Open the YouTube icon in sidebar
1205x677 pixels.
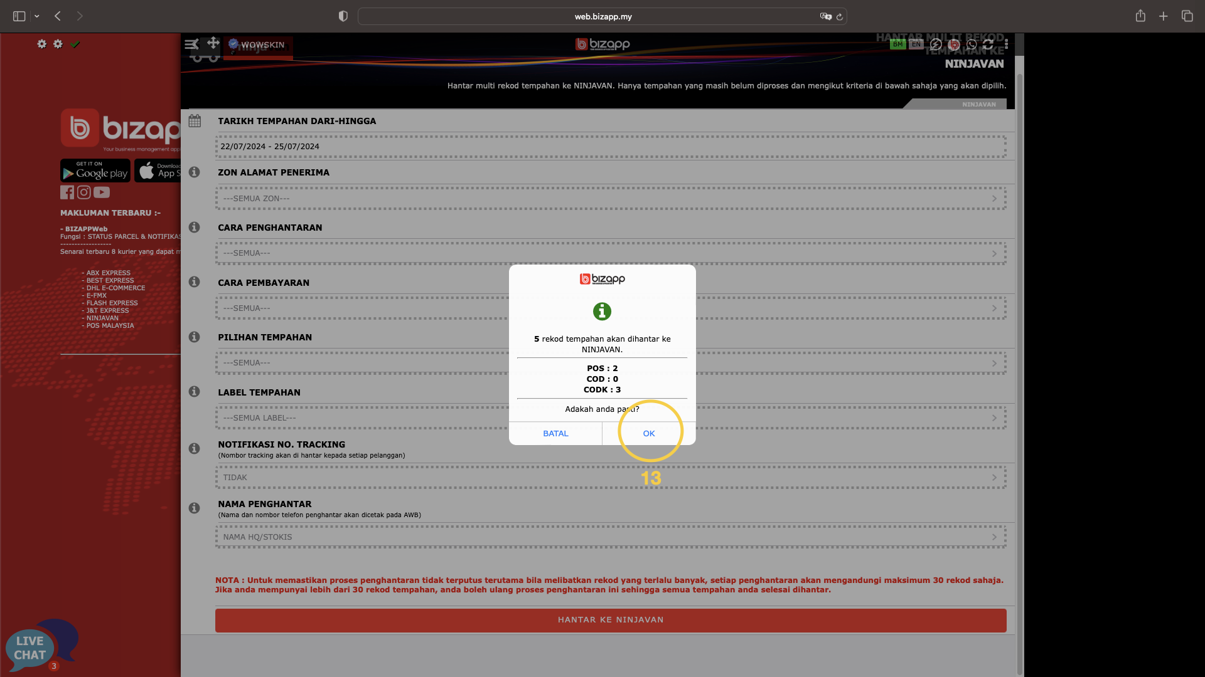click(x=102, y=192)
